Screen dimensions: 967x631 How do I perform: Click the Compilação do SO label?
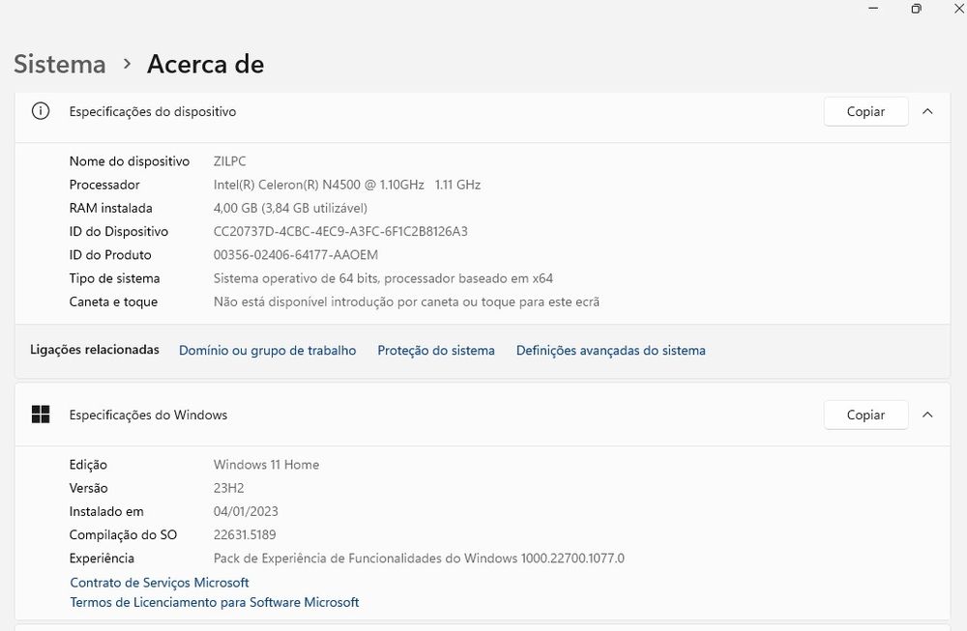[x=123, y=535]
